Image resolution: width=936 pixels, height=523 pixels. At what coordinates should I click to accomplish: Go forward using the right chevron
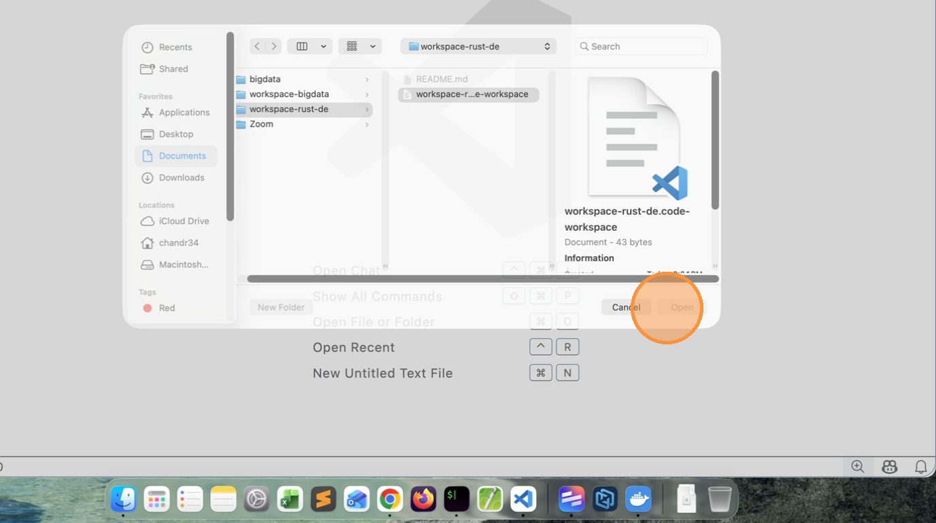273,46
